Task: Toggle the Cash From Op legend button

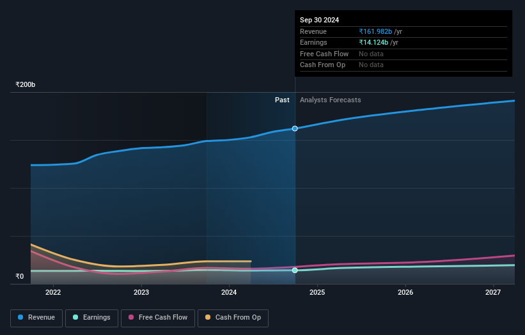Action: coord(233,318)
